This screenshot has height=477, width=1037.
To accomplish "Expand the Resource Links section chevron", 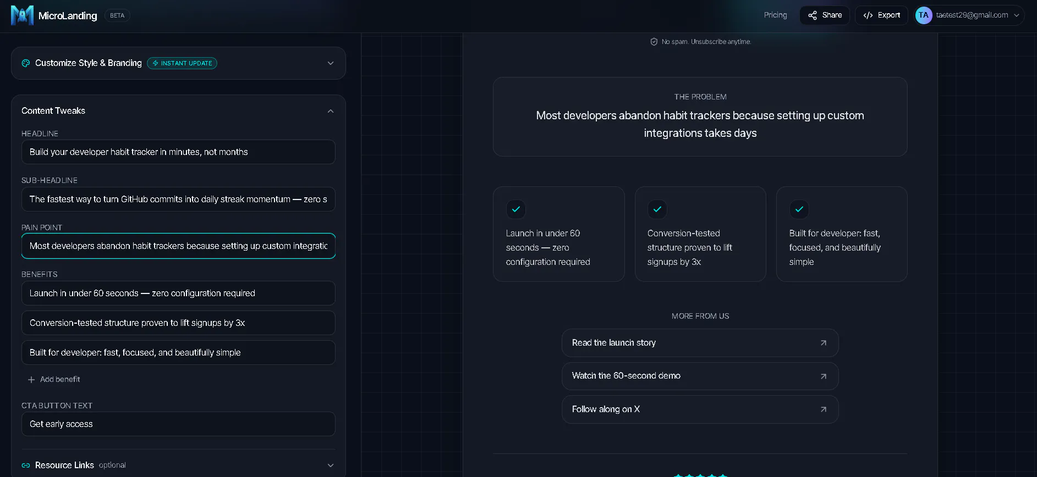I will (x=331, y=465).
